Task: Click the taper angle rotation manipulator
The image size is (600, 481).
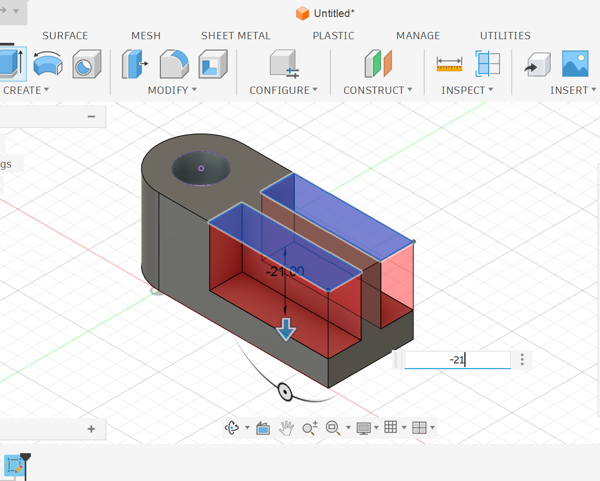Action: (x=285, y=392)
